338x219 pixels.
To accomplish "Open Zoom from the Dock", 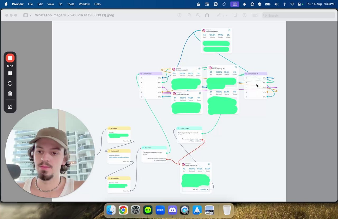I will point(160,210).
